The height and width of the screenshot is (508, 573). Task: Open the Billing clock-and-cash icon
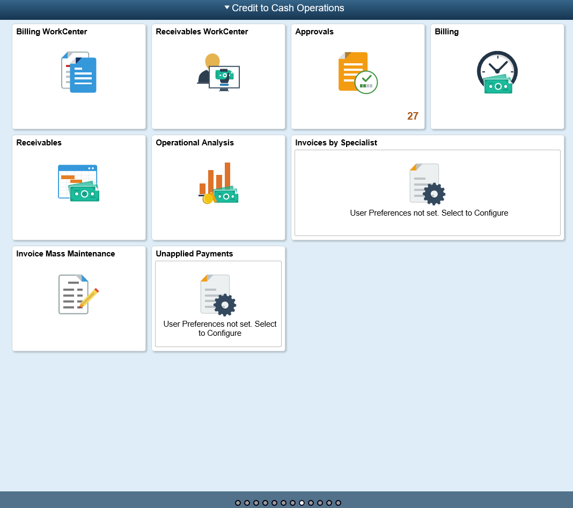pyautogui.click(x=497, y=72)
